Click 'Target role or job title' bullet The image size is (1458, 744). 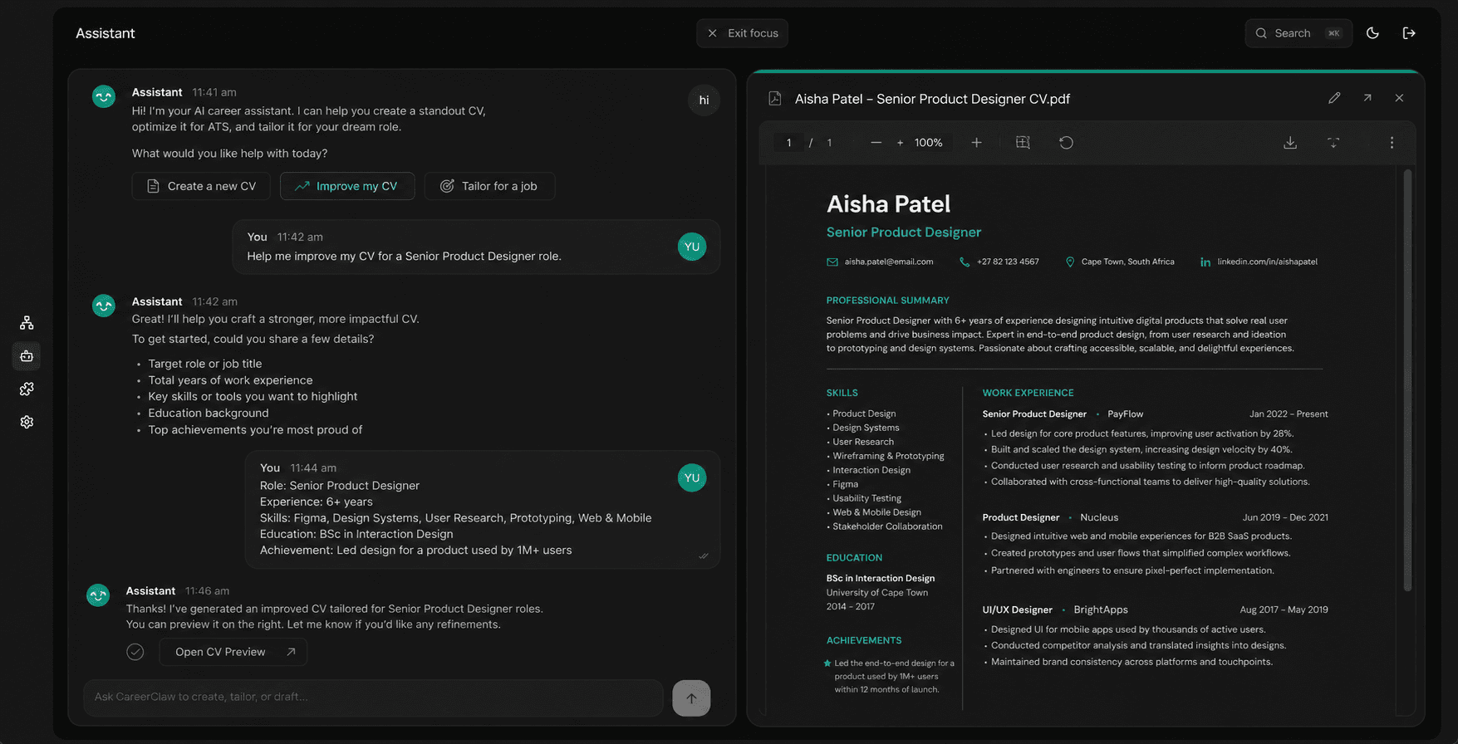tap(204, 364)
